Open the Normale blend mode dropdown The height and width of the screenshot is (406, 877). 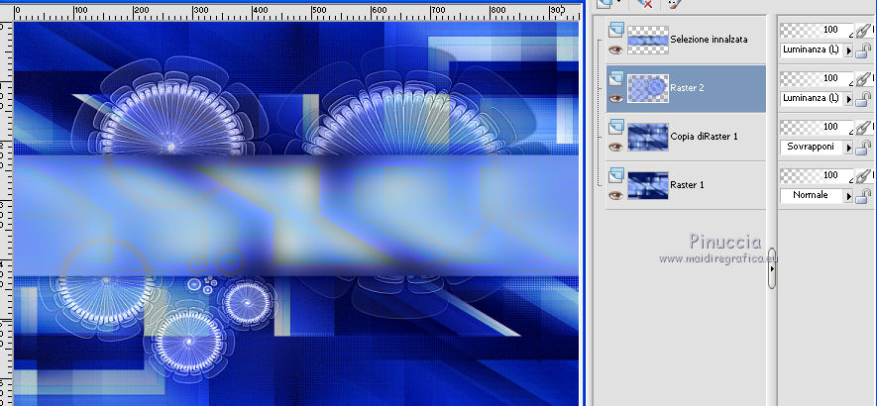tap(816, 195)
